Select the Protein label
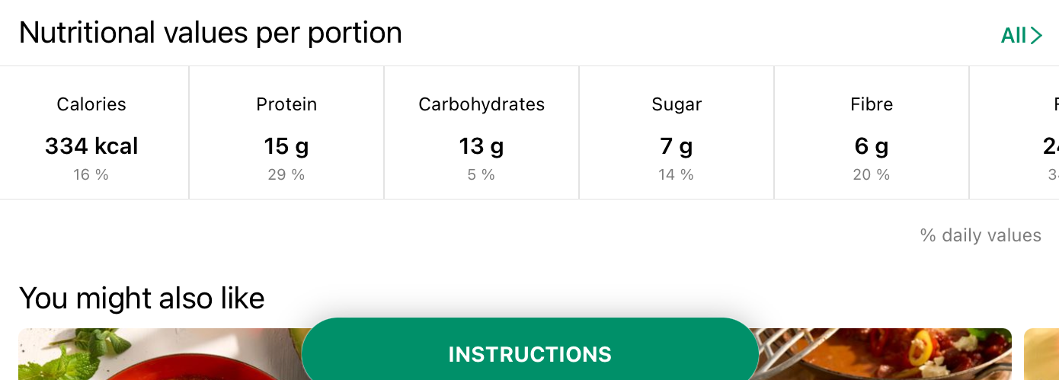This screenshot has width=1059, height=380. click(x=286, y=104)
